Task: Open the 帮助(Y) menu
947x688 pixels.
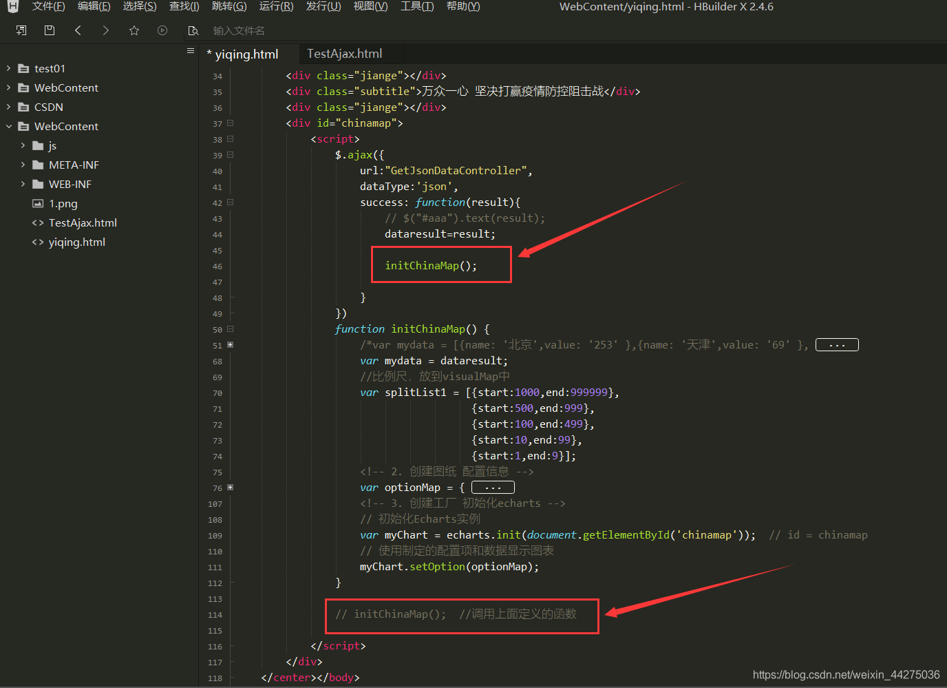Action: pos(463,7)
